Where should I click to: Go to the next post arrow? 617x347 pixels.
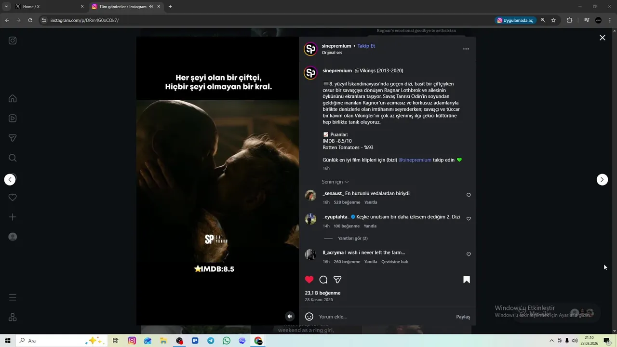[x=602, y=179]
